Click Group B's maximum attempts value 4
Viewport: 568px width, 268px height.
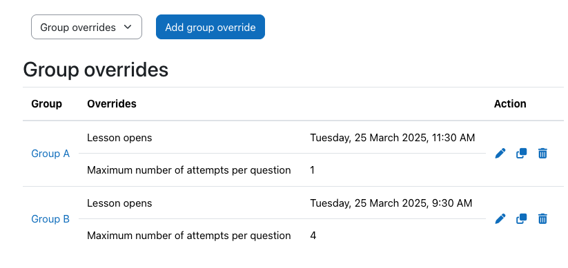[x=313, y=236]
